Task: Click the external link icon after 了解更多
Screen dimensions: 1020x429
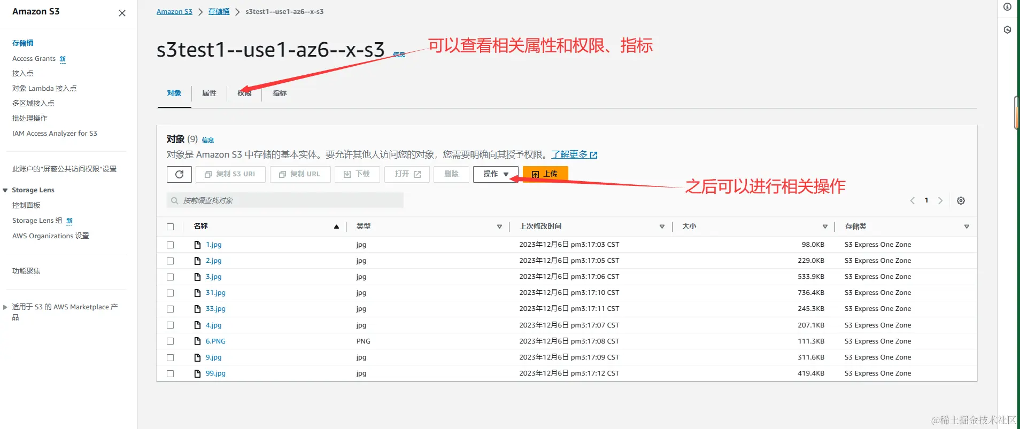Action: [593, 155]
